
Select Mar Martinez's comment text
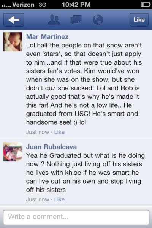84,84
